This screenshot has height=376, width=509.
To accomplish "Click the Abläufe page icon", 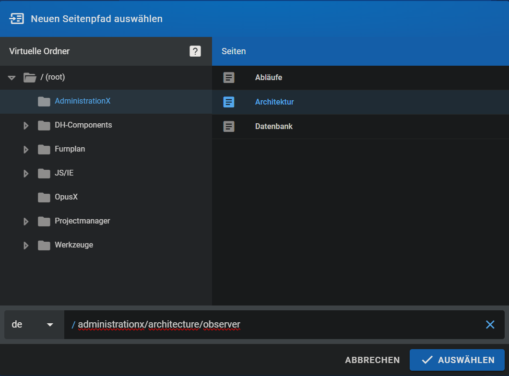I will point(229,78).
